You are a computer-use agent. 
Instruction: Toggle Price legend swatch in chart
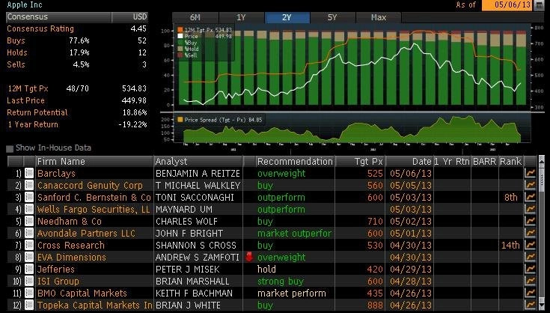(x=180, y=36)
